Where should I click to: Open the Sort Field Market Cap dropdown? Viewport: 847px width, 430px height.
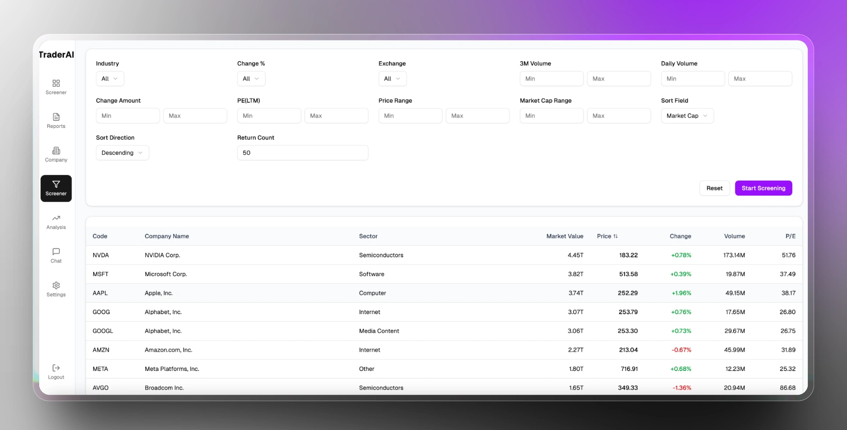687,116
